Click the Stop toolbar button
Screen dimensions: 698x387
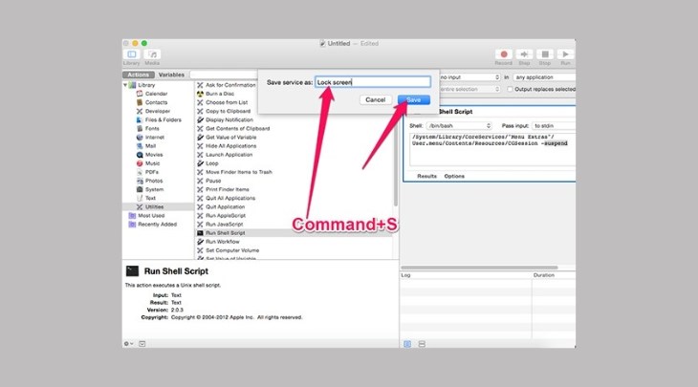545,54
